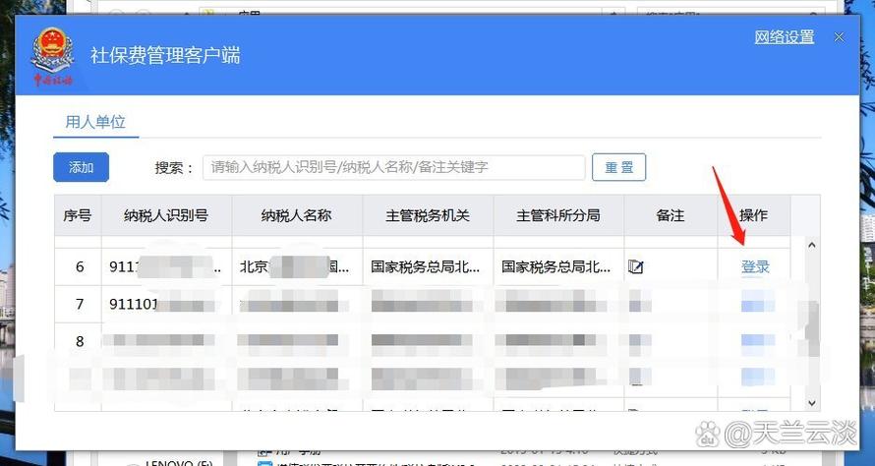This screenshot has width=875, height=466.
Task: Click the 主管科所分局 column header
Action: 558,215
